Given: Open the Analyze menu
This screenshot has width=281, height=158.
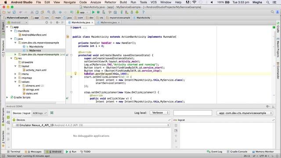Looking at the screenshot, I should [96, 2].
